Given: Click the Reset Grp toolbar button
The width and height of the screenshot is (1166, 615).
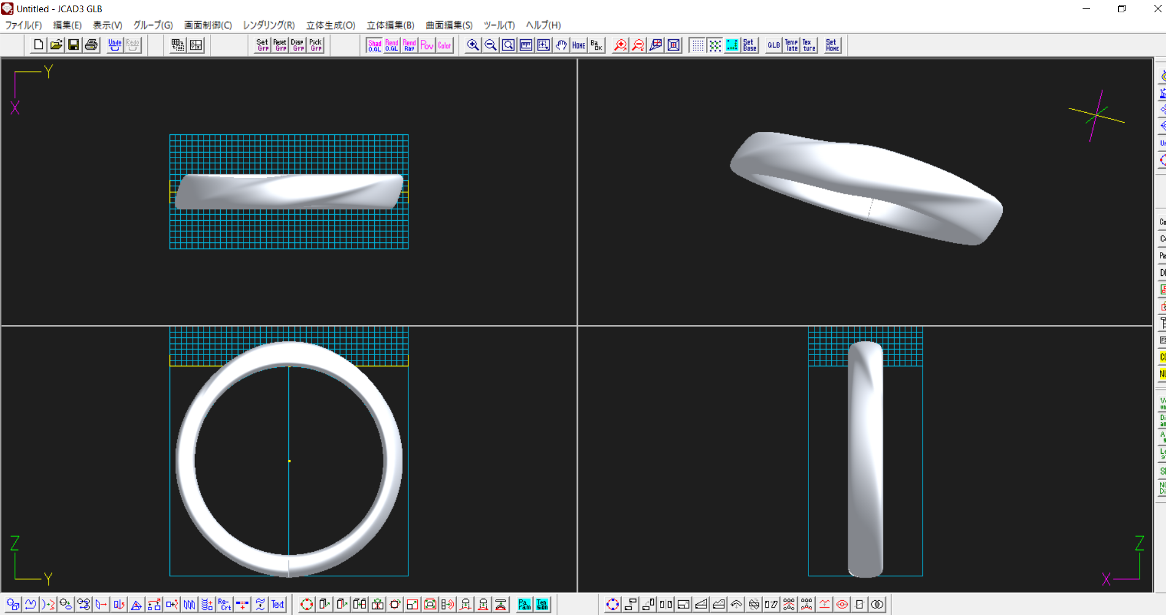Looking at the screenshot, I should (x=280, y=45).
